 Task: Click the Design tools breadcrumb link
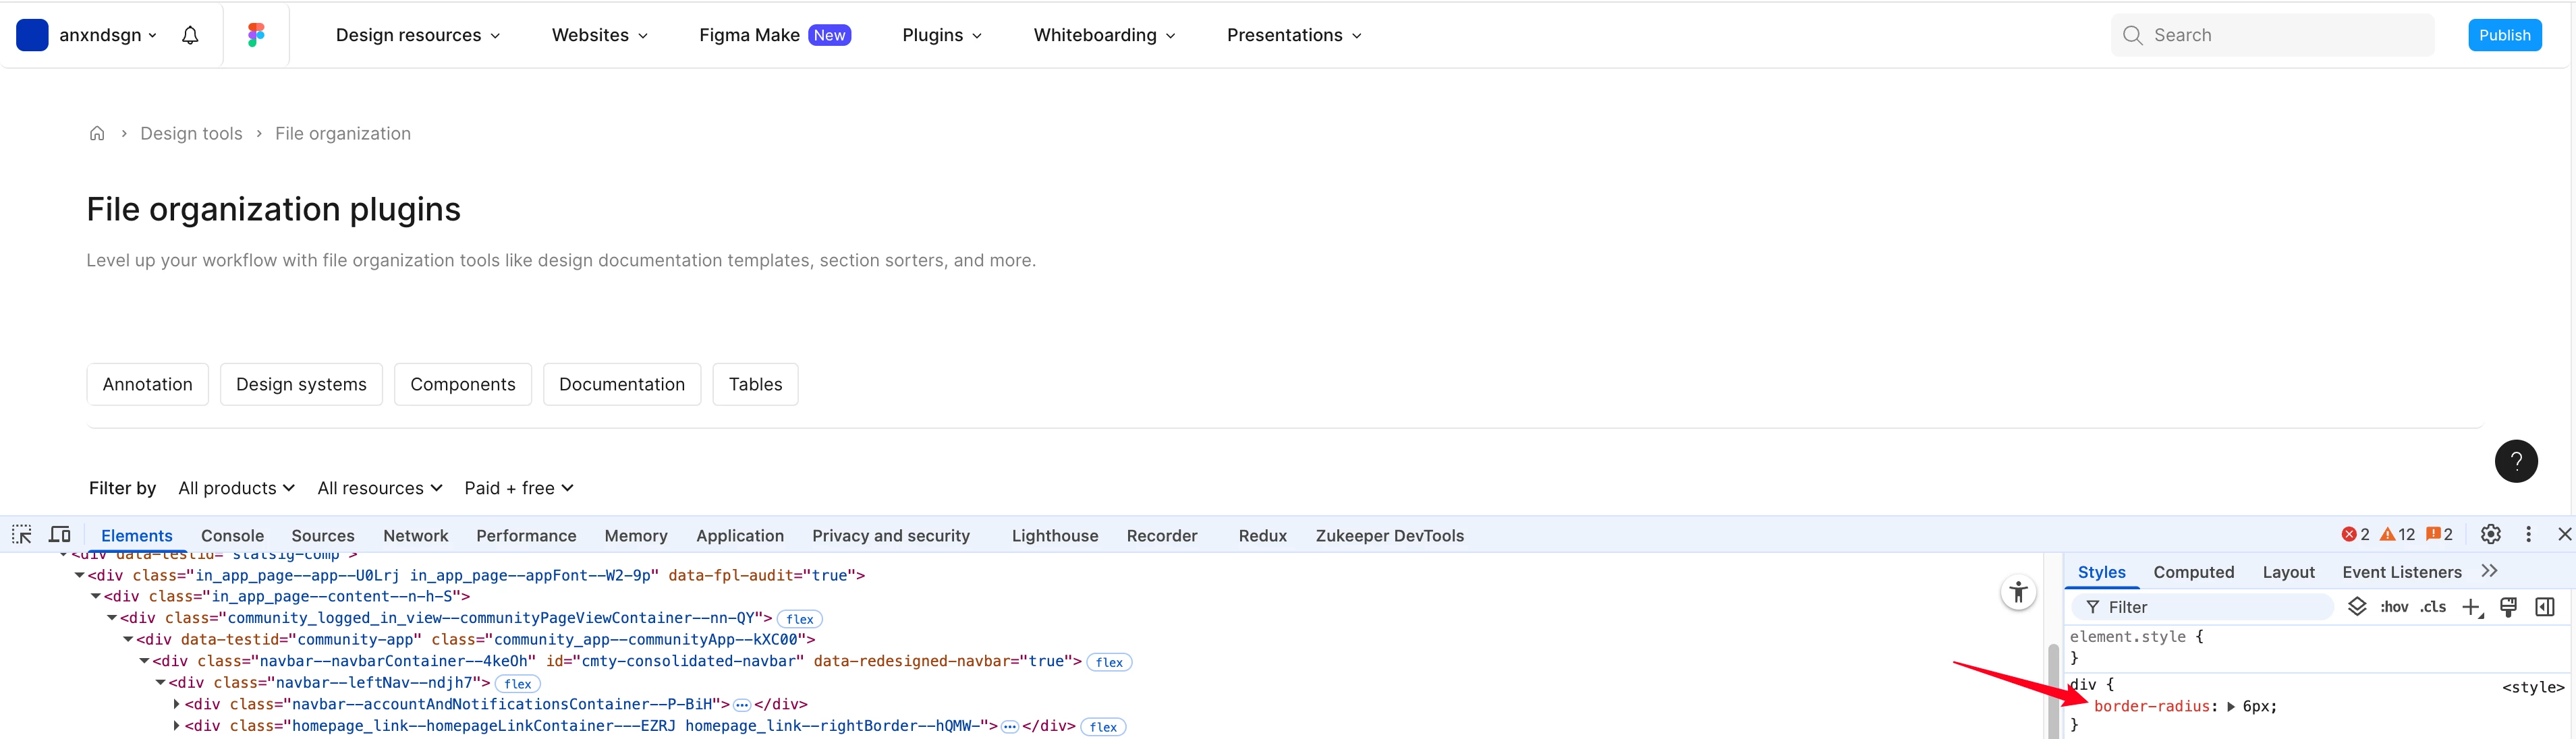[191, 134]
